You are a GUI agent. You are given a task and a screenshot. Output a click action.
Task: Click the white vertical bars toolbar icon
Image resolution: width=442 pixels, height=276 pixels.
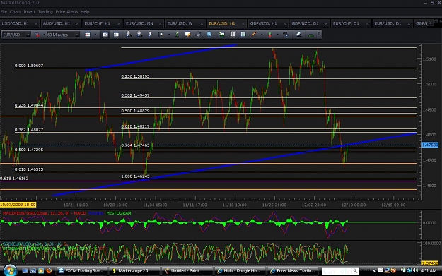[x=233, y=35]
